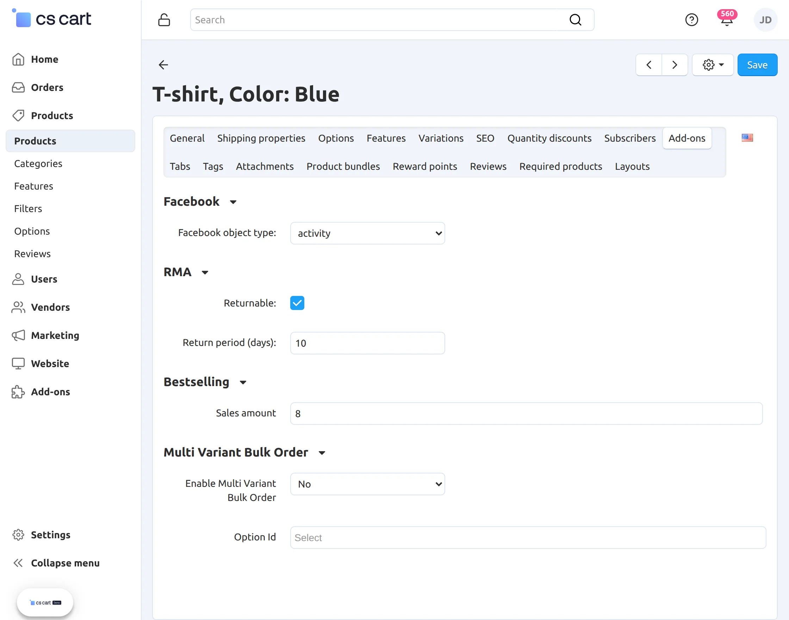789x620 pixels.
Task: Open the Required products tab
Action: pyautogui.click(x=561, y=166)
